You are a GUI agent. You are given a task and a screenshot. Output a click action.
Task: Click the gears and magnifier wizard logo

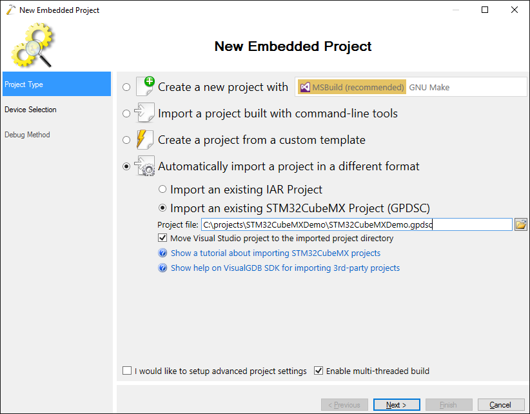tap(32, 45)
